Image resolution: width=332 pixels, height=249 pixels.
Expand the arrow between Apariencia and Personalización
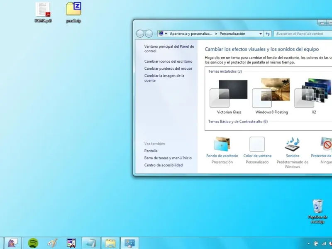[x=216, y=34]
